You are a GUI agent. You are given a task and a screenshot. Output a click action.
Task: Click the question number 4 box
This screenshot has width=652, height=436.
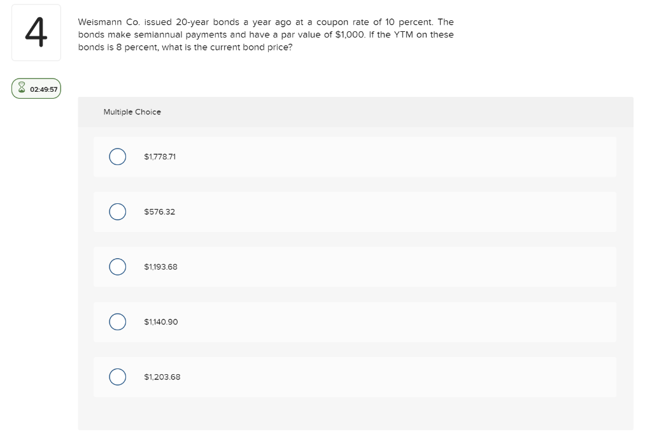point(36,33)
